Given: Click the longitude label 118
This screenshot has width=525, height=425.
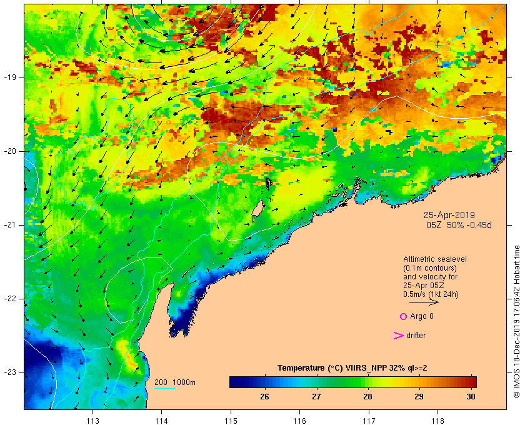Looking at the screenshot, I should tap(438, 421).
